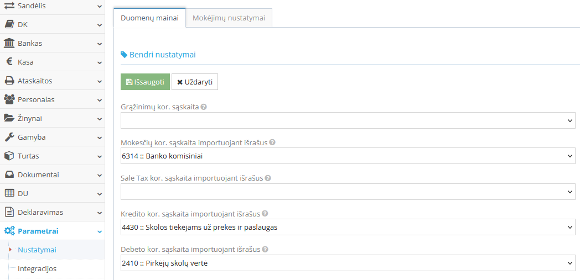Click the Dokumentai inbox icon
The width and height of the screenshot is (580, 280).
point(9,175)
